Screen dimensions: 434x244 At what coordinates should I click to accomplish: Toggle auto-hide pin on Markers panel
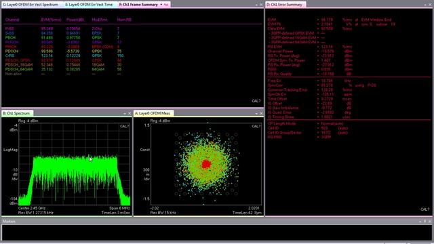point(425,222)
